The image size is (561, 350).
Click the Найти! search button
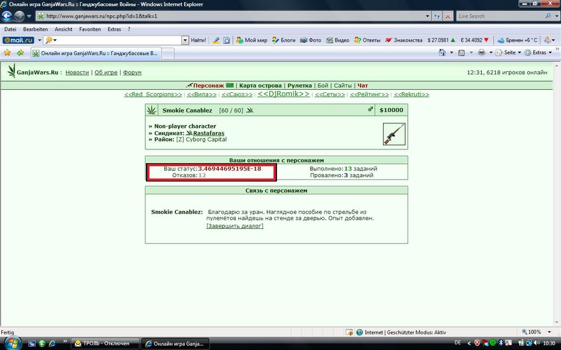[x=198, y=40]
